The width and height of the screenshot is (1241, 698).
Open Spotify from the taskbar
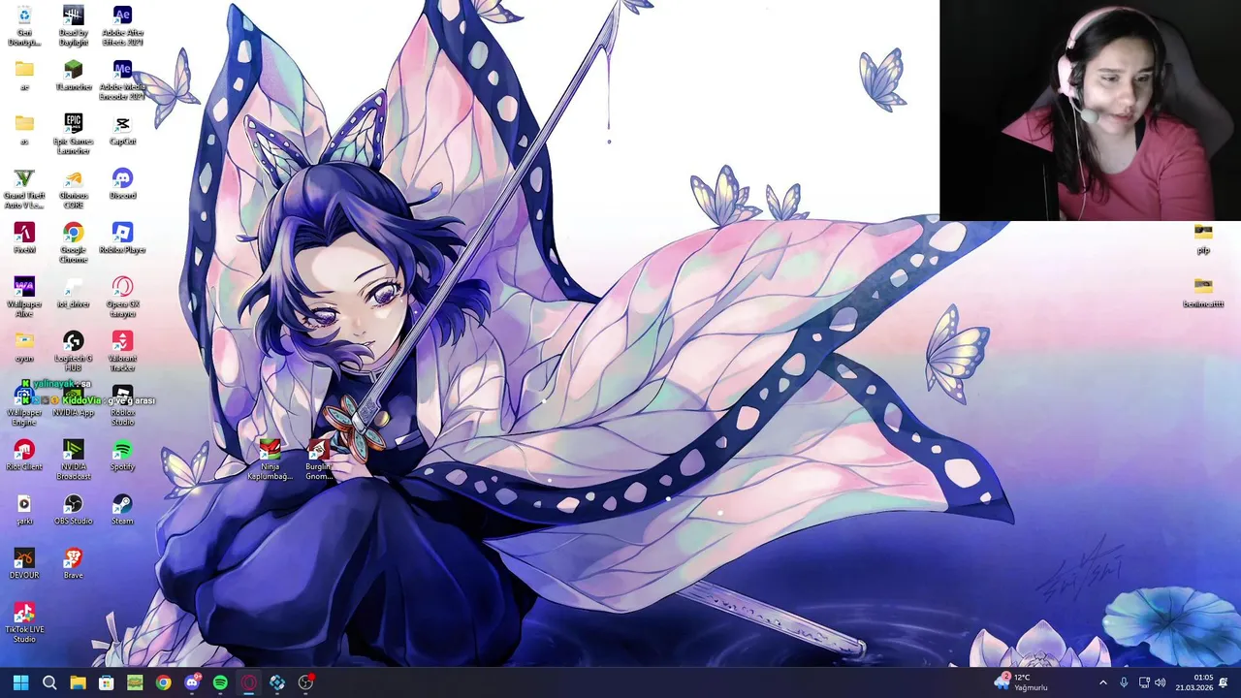[220, 682]
